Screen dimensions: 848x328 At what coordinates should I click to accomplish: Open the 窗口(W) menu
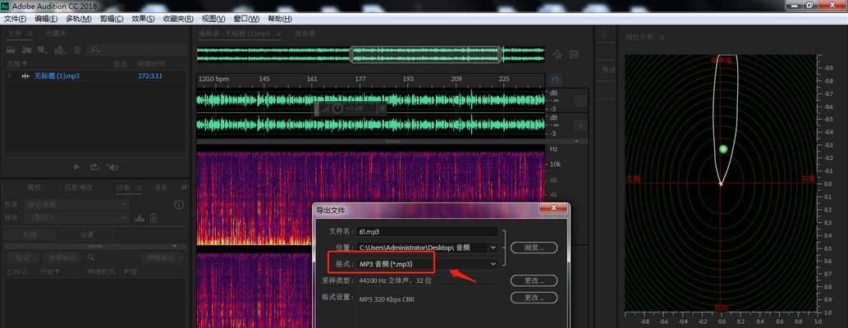point(246,18)
